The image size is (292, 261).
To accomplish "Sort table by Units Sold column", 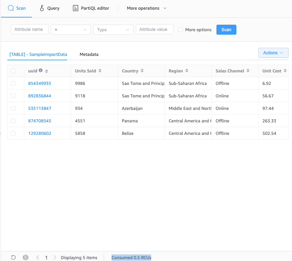I will [100, 71].
